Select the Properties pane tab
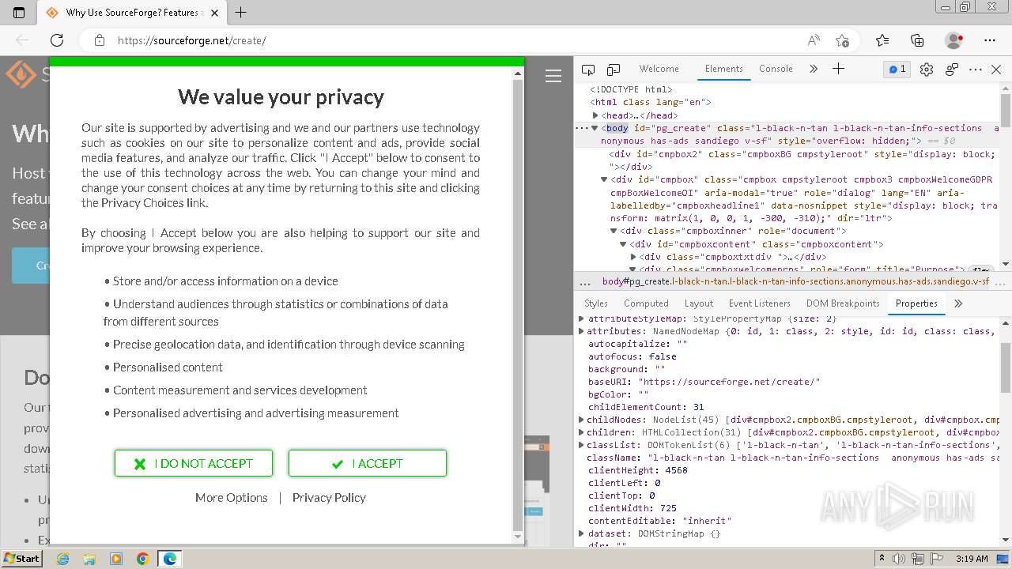Image resolution: width=1012 pixels, height=569 pixels. click(916, 303)
